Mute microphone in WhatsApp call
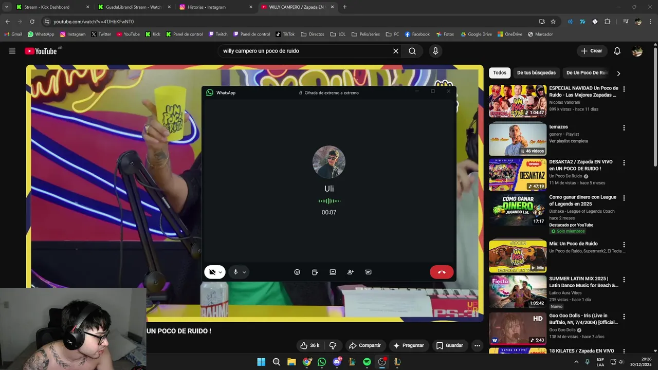Viewport: 658px width, 370px height. (x=235, y=272)
